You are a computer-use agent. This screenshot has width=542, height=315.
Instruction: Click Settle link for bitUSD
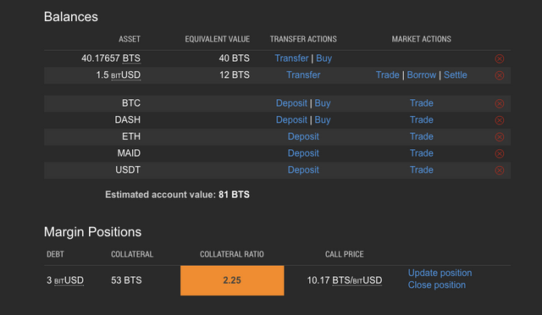456,75
